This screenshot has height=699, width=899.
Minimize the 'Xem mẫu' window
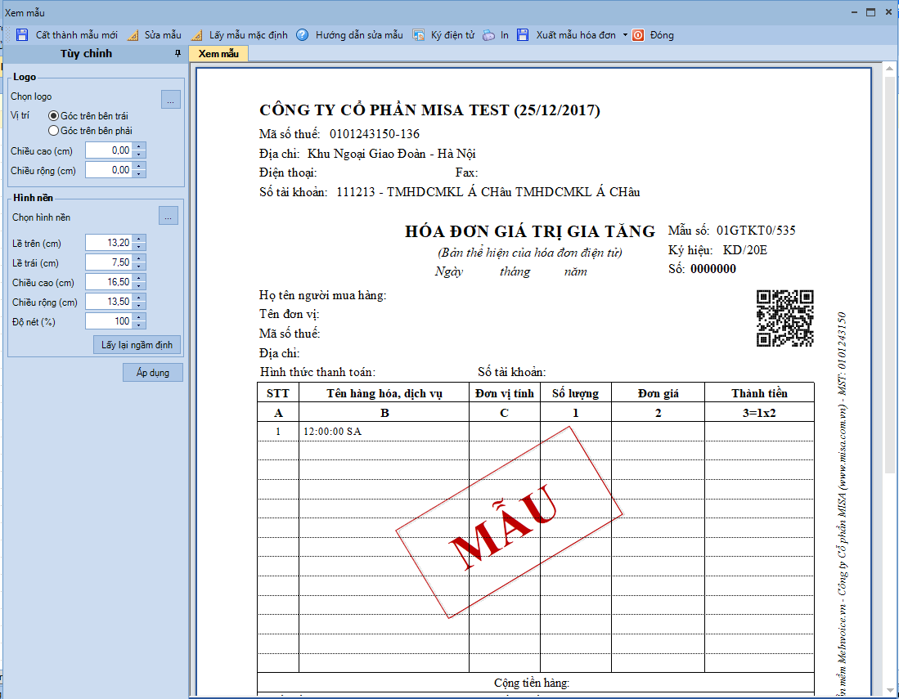[854, 12]
